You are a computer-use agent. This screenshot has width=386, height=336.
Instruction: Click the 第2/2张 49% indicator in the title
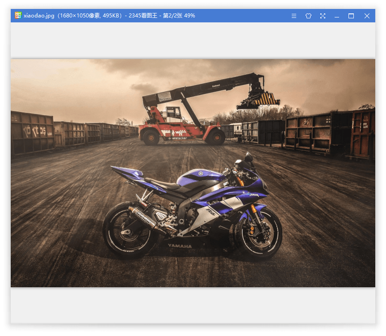tap(179, 16)
